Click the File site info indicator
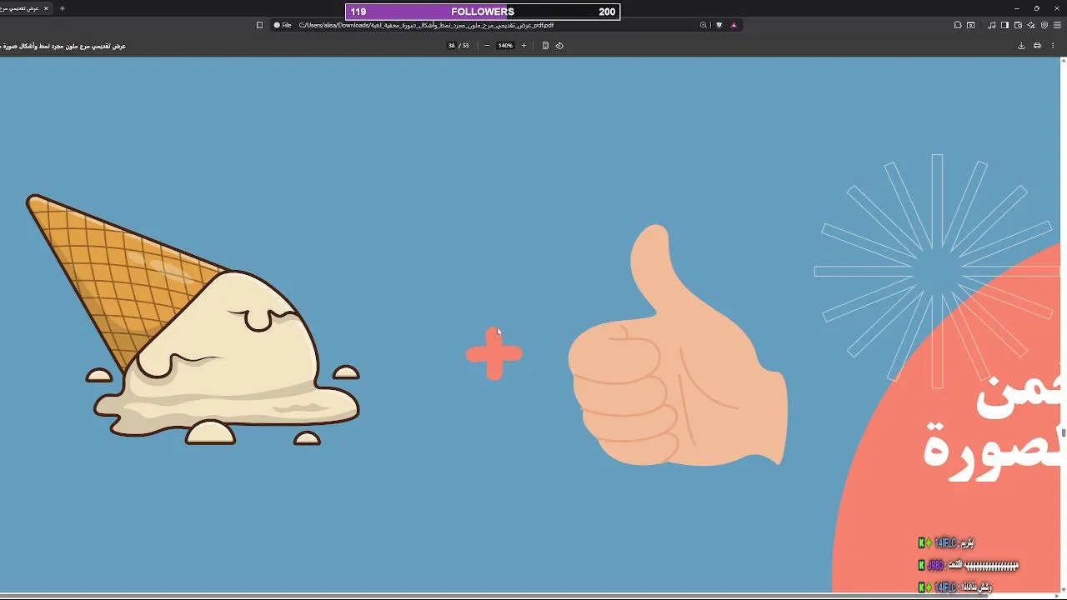This screenshot has height=600, width=1067. pos(283,25)
